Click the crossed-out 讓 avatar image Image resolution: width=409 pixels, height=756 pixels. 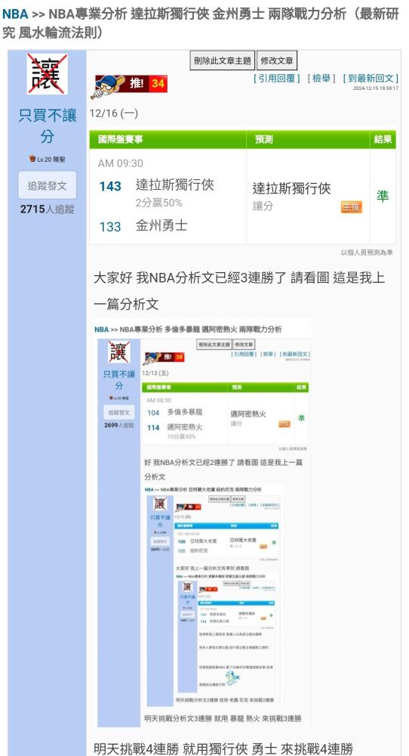tap(47, 73)
